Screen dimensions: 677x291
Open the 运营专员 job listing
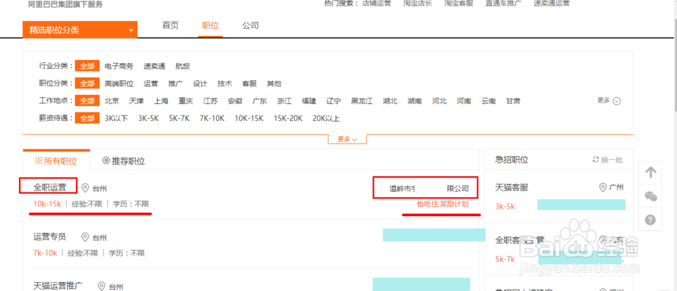(x=49, y=236)
